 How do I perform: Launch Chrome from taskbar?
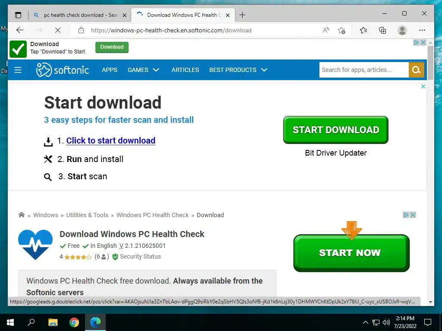coord(74,322)
